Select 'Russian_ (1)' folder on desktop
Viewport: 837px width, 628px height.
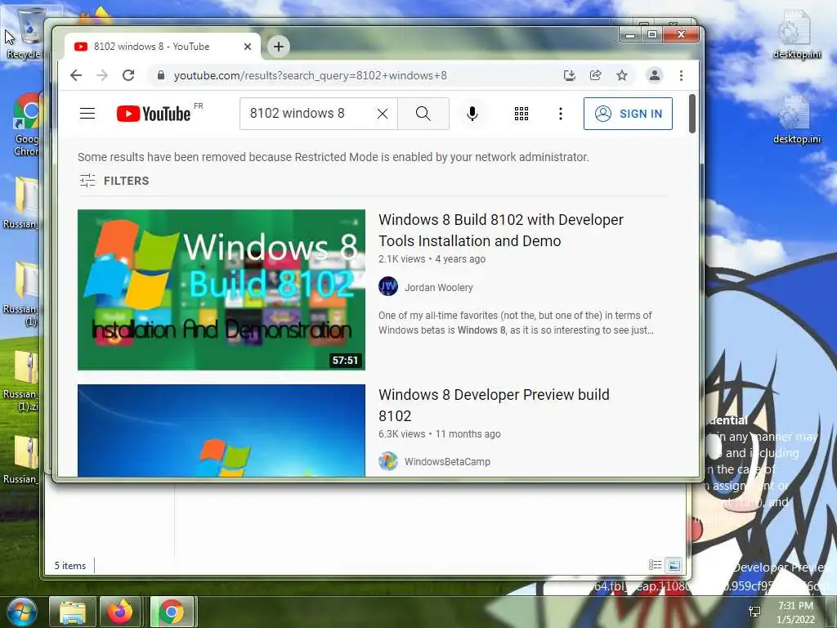tap(21, 294)
